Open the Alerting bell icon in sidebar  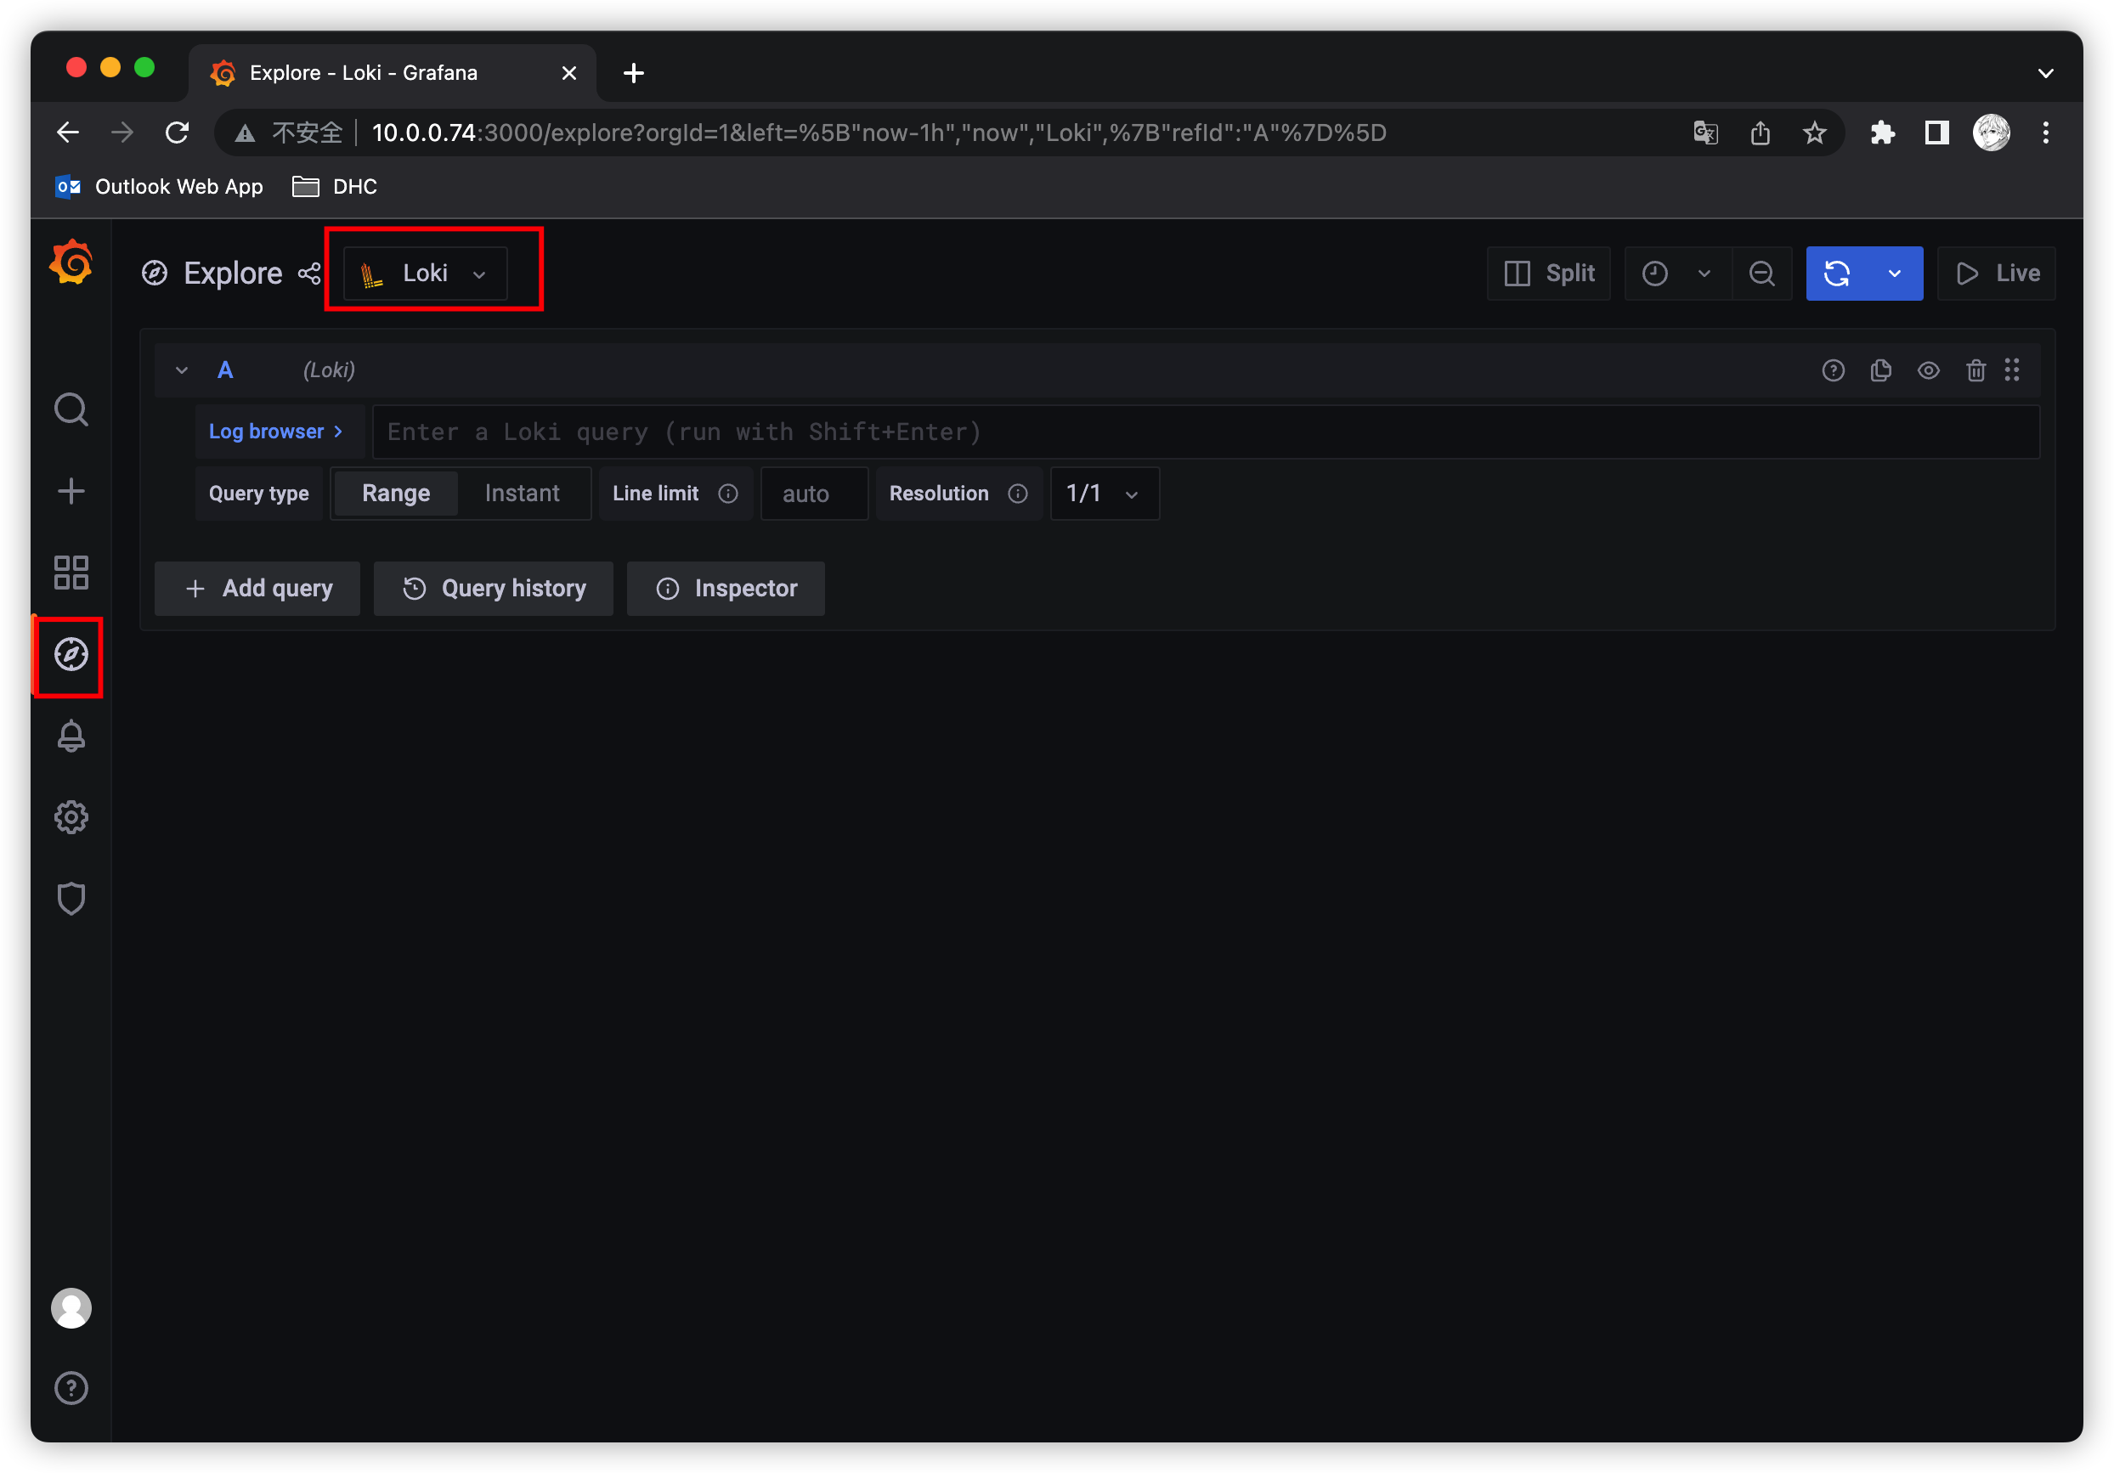point(71,736)
